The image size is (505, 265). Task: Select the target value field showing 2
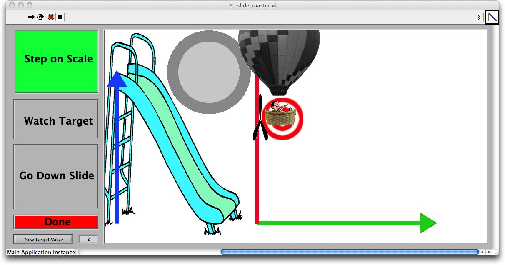88,239
